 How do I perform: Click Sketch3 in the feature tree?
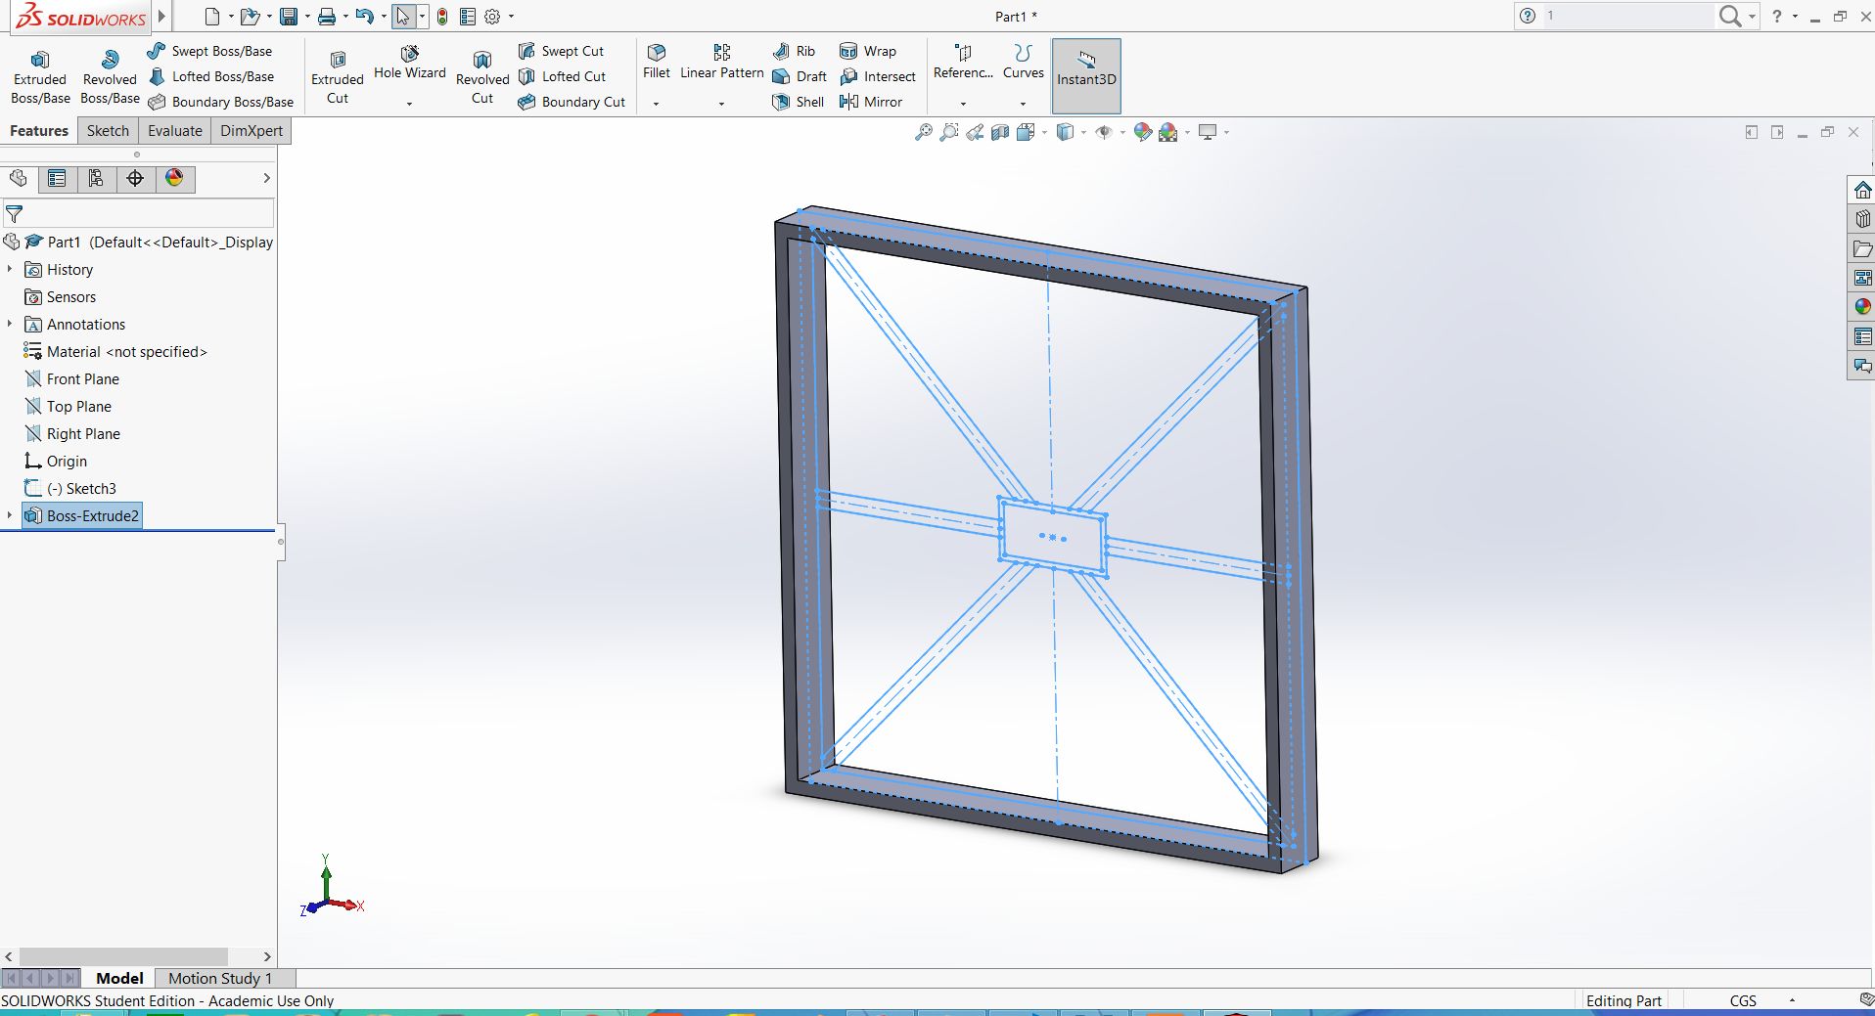pos(69,488)
